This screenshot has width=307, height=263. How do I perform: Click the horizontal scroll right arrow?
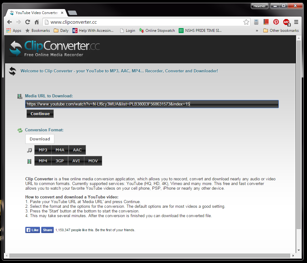[293, 256]
